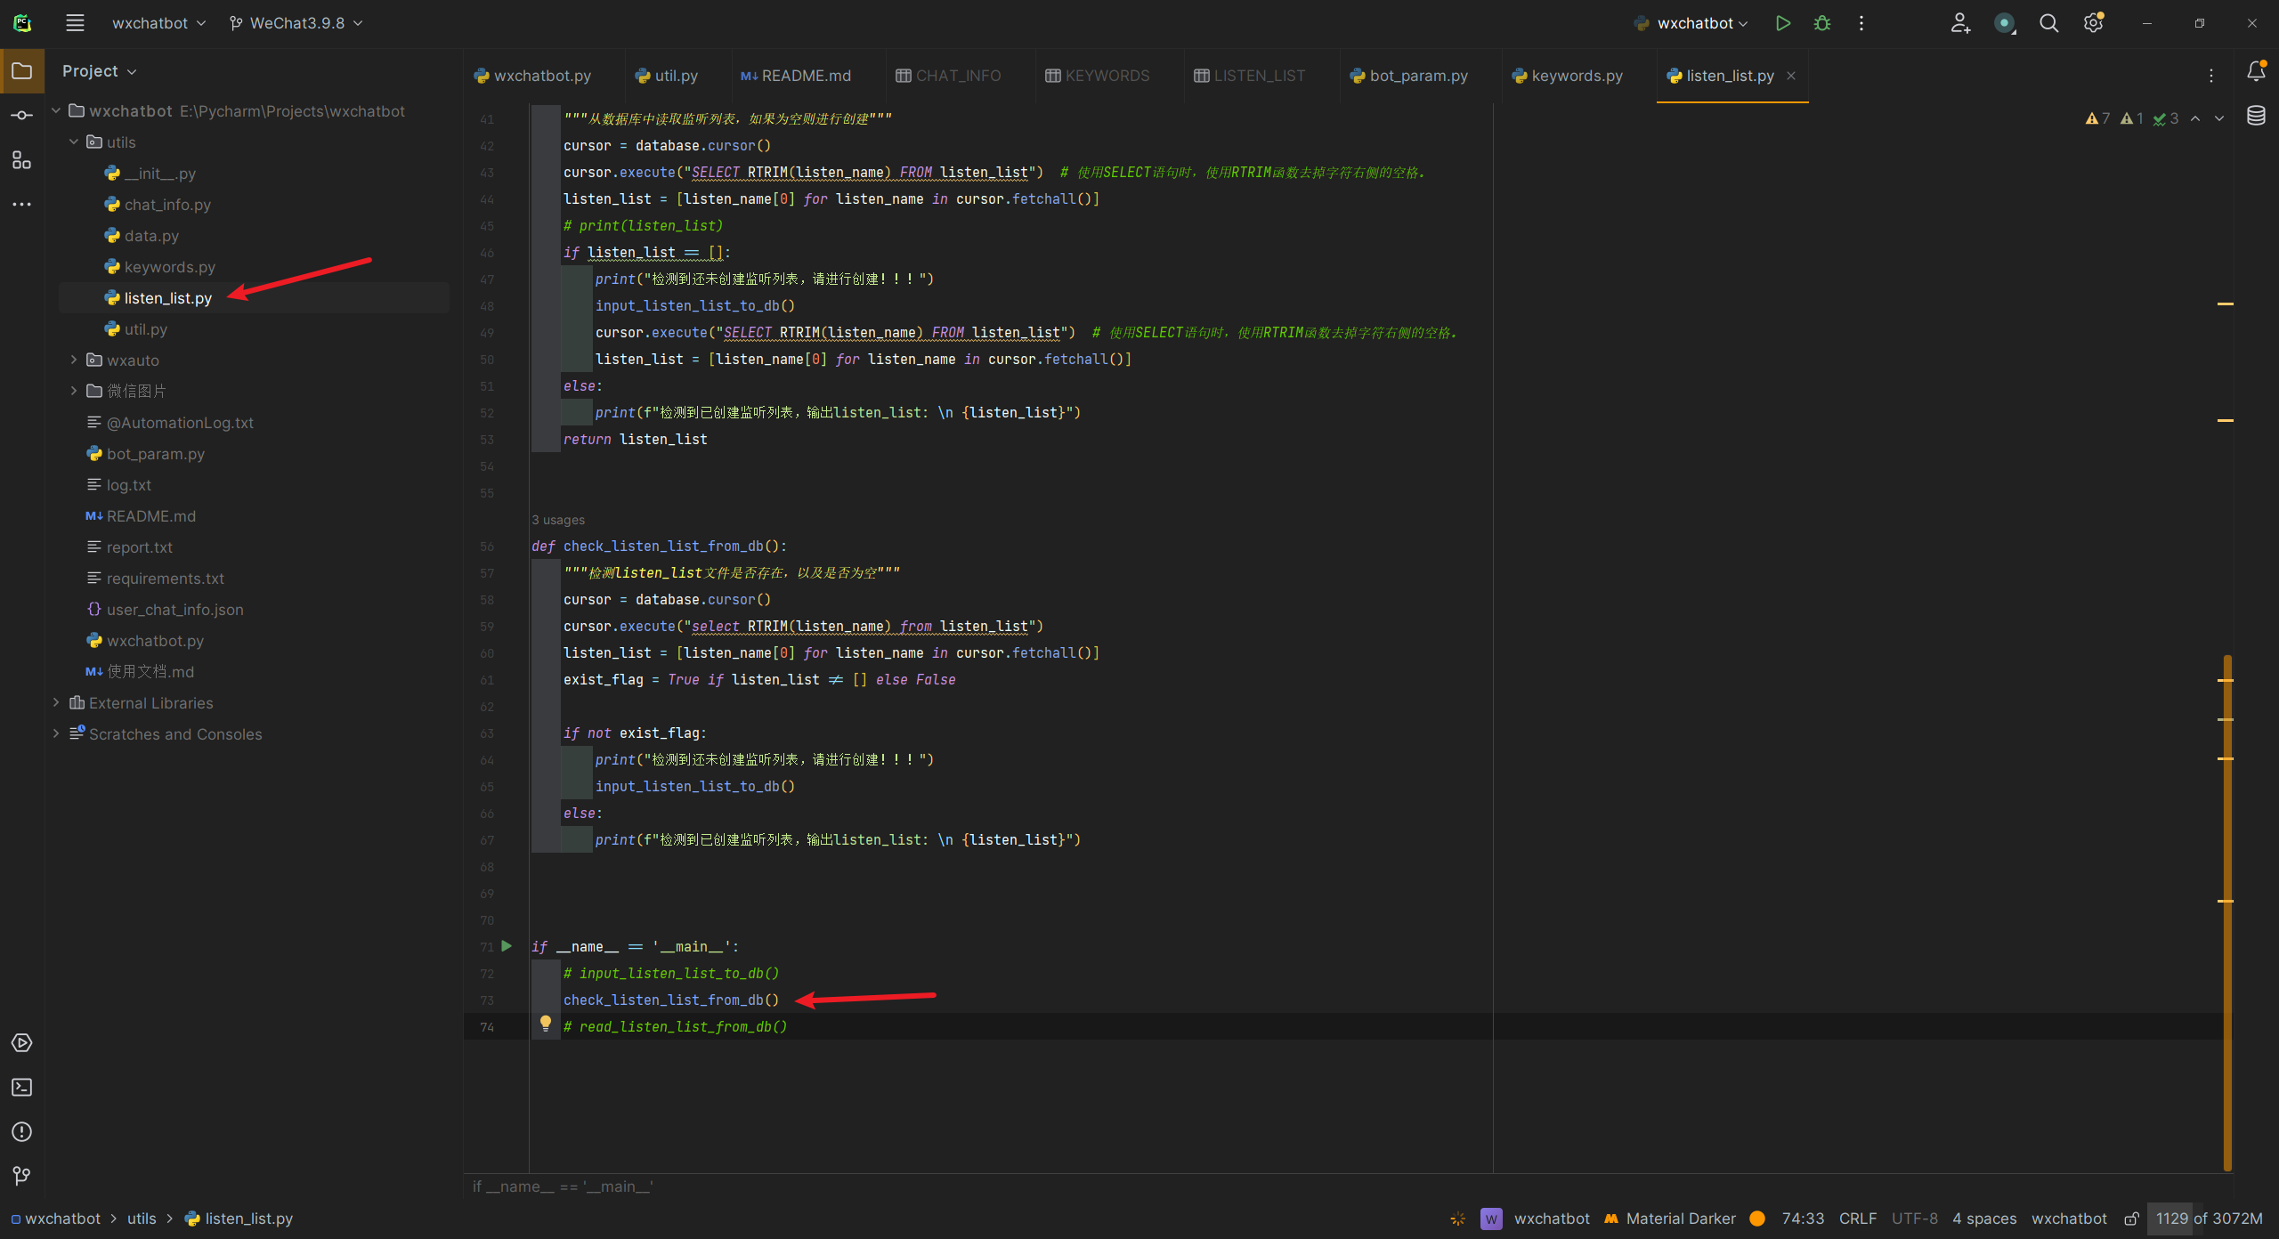
Task: Open IDE settings gear
Action: 2094,23
